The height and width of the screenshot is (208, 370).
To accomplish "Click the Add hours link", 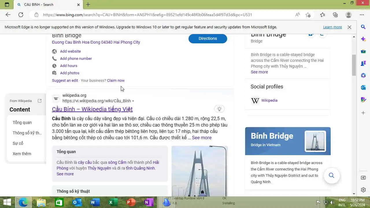I will (69, 66).
